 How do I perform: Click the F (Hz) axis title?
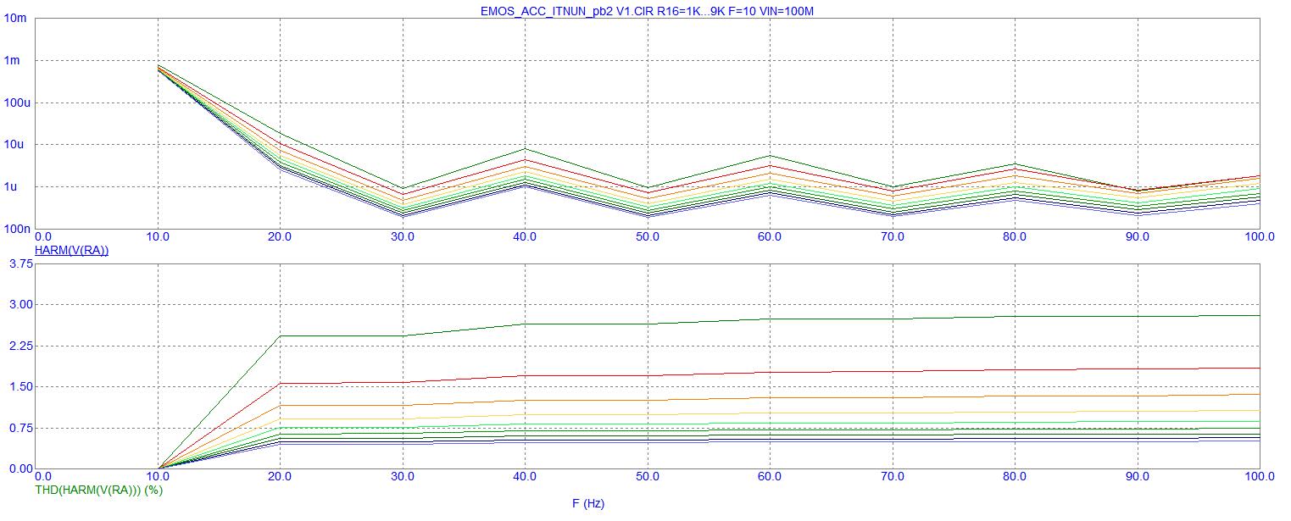588,503
